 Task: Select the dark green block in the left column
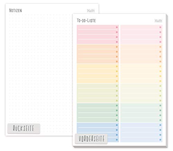click(98, 113)
